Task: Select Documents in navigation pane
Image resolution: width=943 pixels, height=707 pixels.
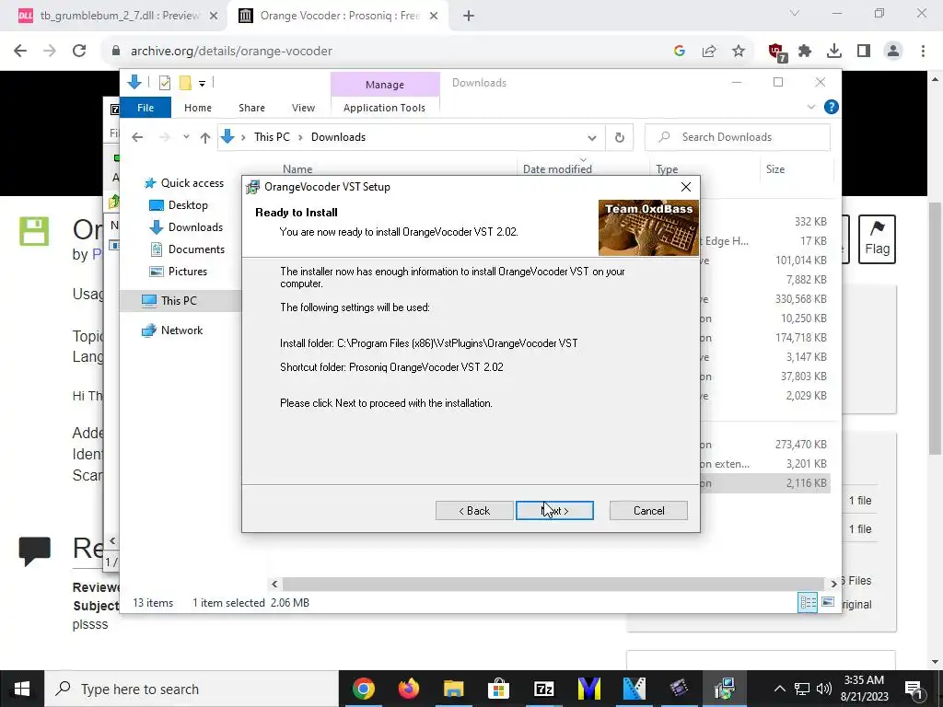Action: click(187, 249)
